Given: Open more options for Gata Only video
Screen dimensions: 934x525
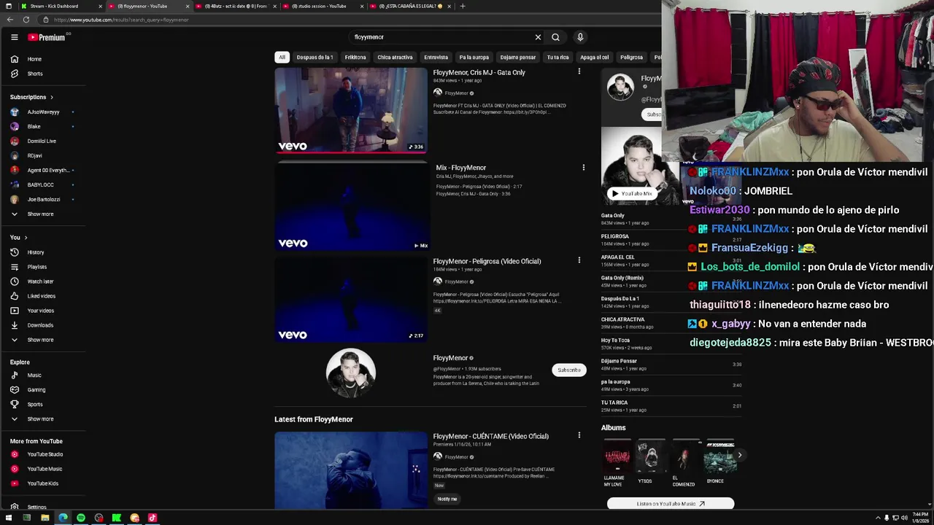Looking at the screenshot, I should (x=579, y=71).
